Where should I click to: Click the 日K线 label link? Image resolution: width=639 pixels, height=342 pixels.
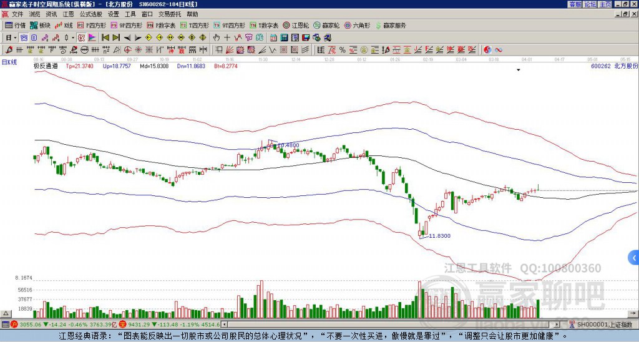[x=9, y=62]
